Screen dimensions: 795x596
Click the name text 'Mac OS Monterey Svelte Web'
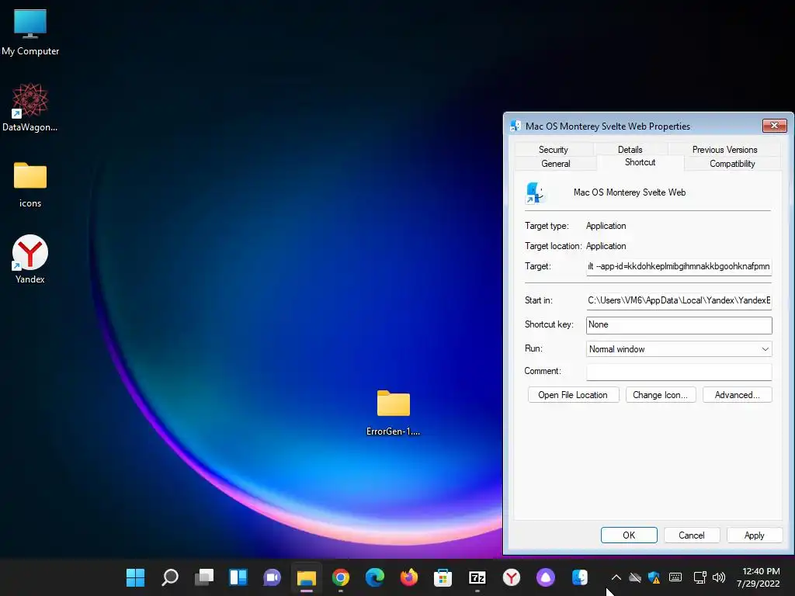click(x=629, y=192)
